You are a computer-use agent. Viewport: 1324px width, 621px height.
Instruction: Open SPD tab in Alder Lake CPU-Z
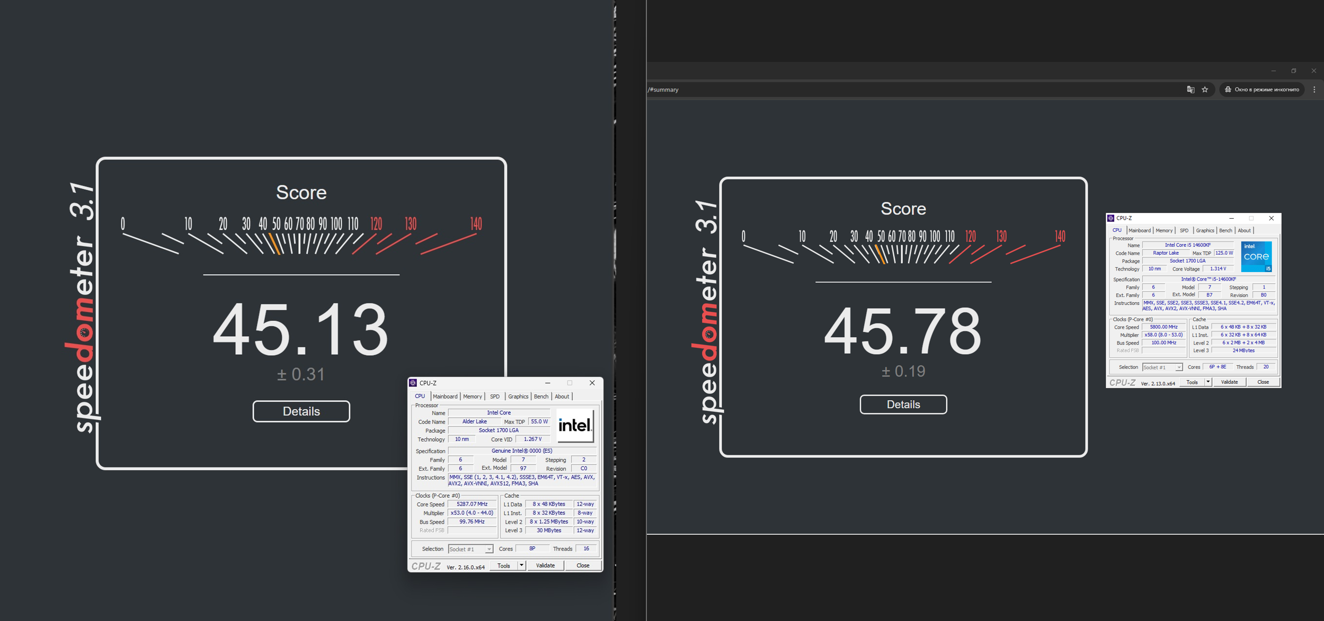(494, 397)
